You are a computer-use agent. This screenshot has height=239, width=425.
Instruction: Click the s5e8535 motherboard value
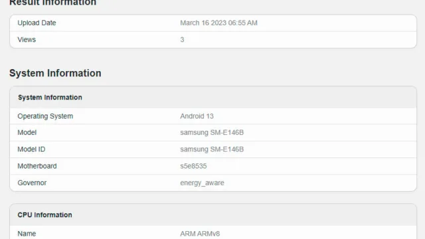(193, 166)
